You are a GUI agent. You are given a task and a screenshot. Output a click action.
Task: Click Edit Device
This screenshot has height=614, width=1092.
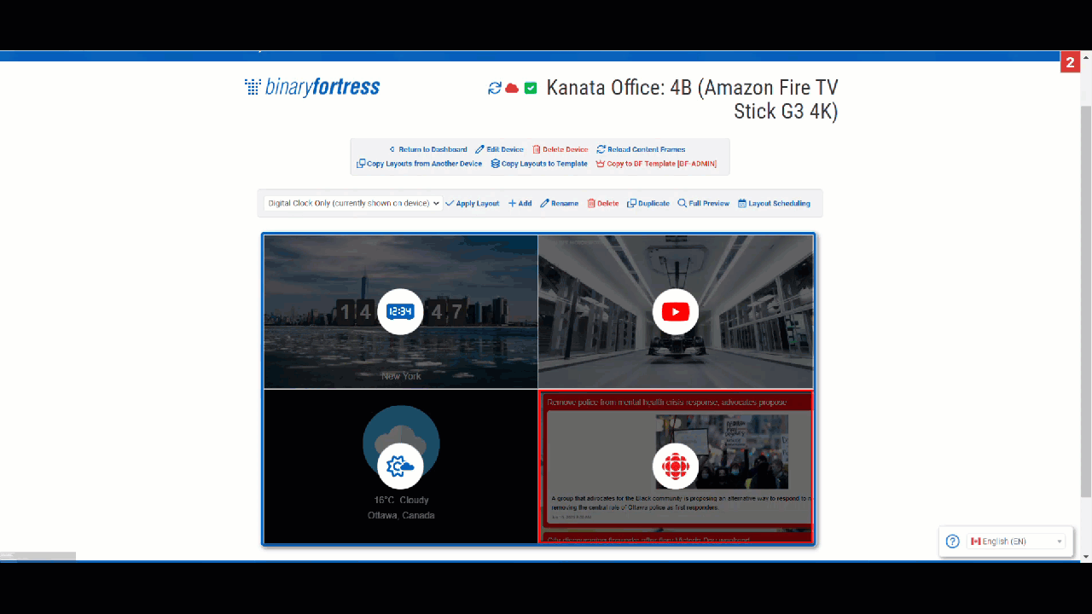[x=499, y=149]
